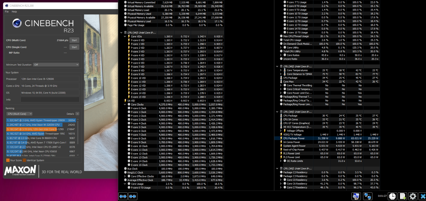The width and height of the screenshot is (426, 201).
Task: Click the circle icon beside Ring/LLC Clock
Action: tap(125, 173)
